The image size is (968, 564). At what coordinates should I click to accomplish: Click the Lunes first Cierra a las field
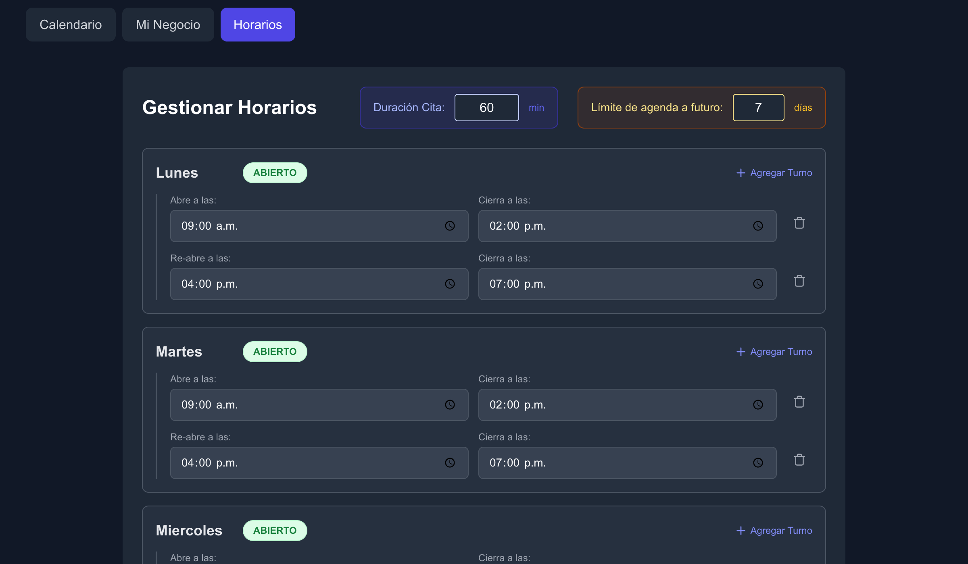click(x=627, y=226)
